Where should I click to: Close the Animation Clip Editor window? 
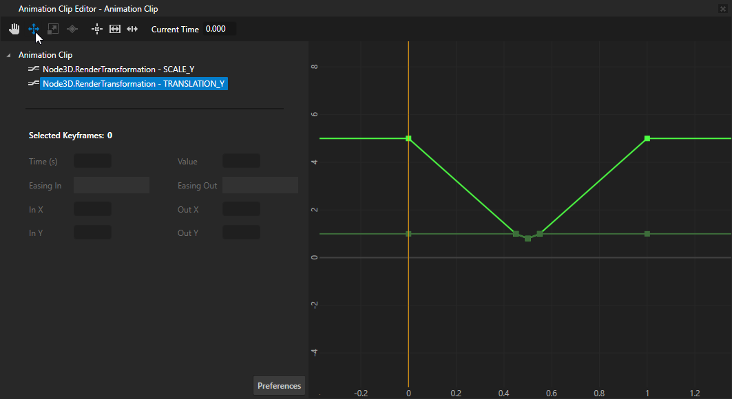point(722,8)
